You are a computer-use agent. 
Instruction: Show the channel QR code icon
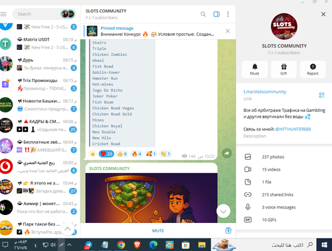pyautogui.click(x=321, y=95)
